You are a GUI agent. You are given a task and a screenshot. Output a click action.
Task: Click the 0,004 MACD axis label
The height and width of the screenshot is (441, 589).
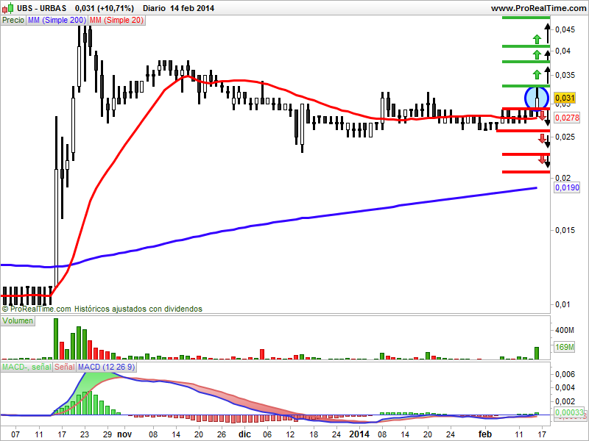pos(565,387)
